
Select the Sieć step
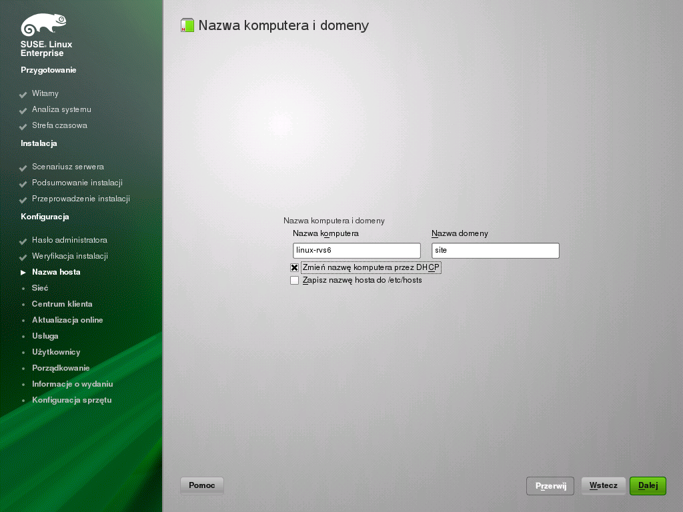point(40,288)
